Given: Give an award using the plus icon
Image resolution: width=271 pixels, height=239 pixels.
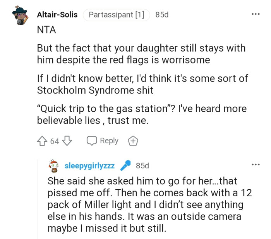Looking at the screenshot, I should (133, 141).
